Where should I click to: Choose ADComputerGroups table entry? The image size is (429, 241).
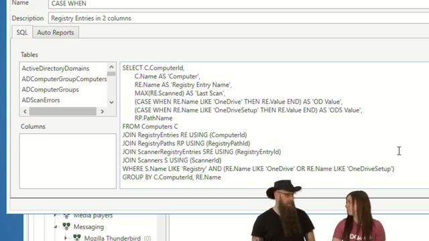[50, 90]
